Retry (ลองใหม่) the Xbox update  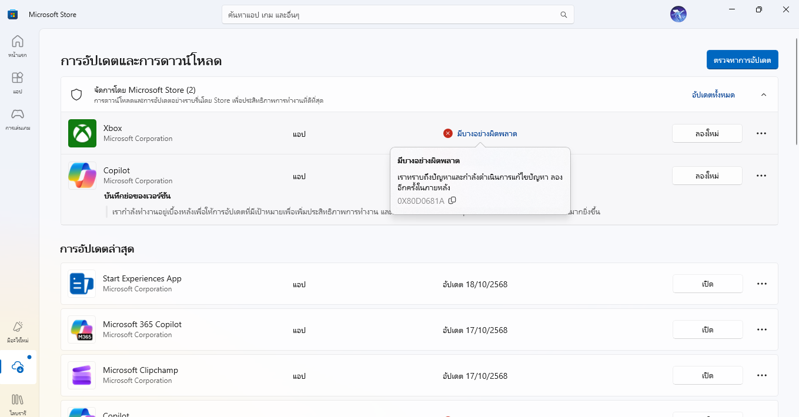tap(707, 133)
